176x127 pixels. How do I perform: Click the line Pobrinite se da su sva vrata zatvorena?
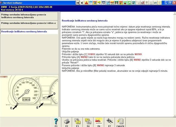[x=81, y=49]
